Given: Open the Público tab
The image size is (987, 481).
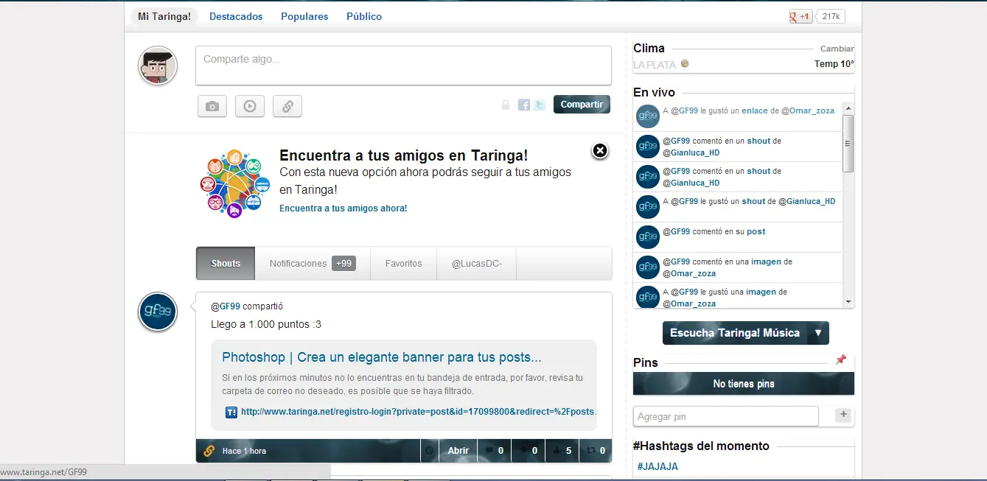Looking at the screenshot, I should [364, 16].
